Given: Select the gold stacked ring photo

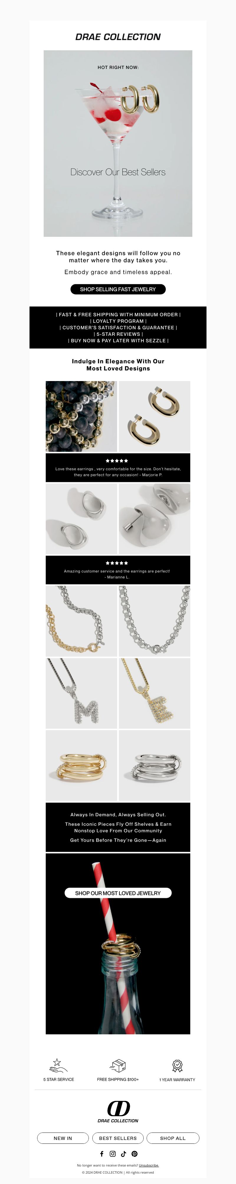Looking at the screenshot, I should tap(81, 766).
